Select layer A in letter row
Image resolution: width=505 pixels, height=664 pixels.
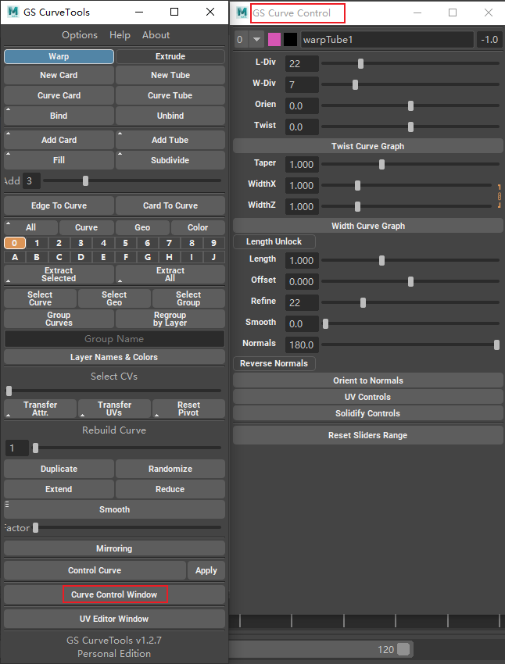pos(15,257)
